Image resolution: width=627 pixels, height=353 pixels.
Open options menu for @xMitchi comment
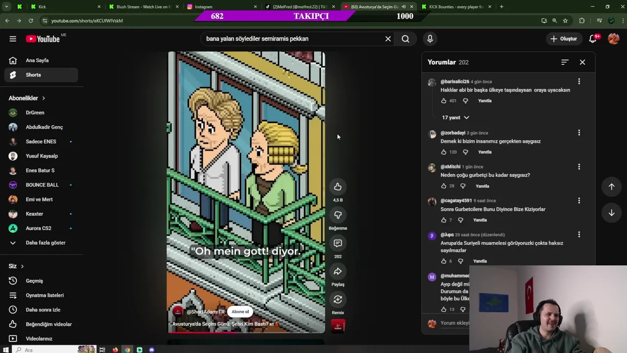pos(579,167)
